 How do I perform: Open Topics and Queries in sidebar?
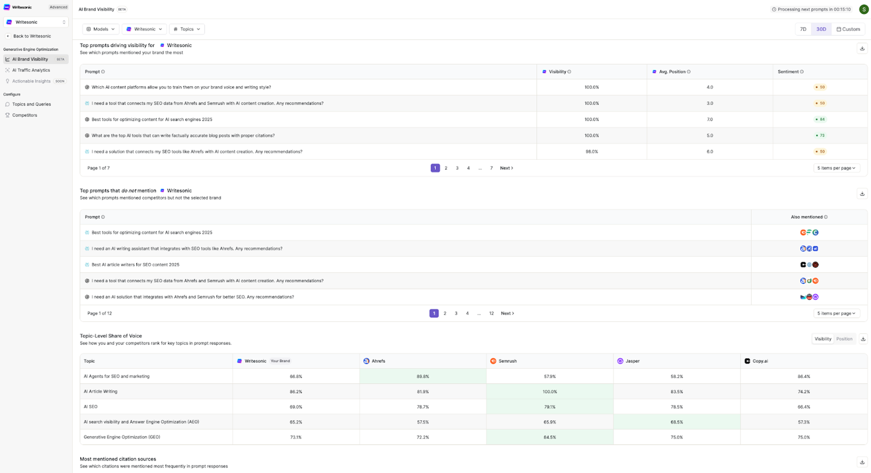[31, 104]
